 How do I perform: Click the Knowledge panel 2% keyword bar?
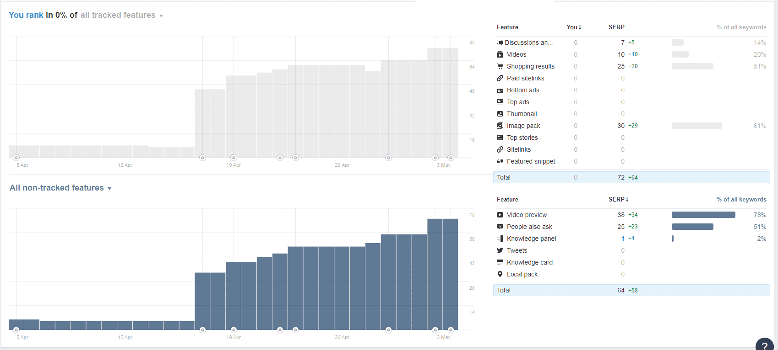click(x=673, y=239)
